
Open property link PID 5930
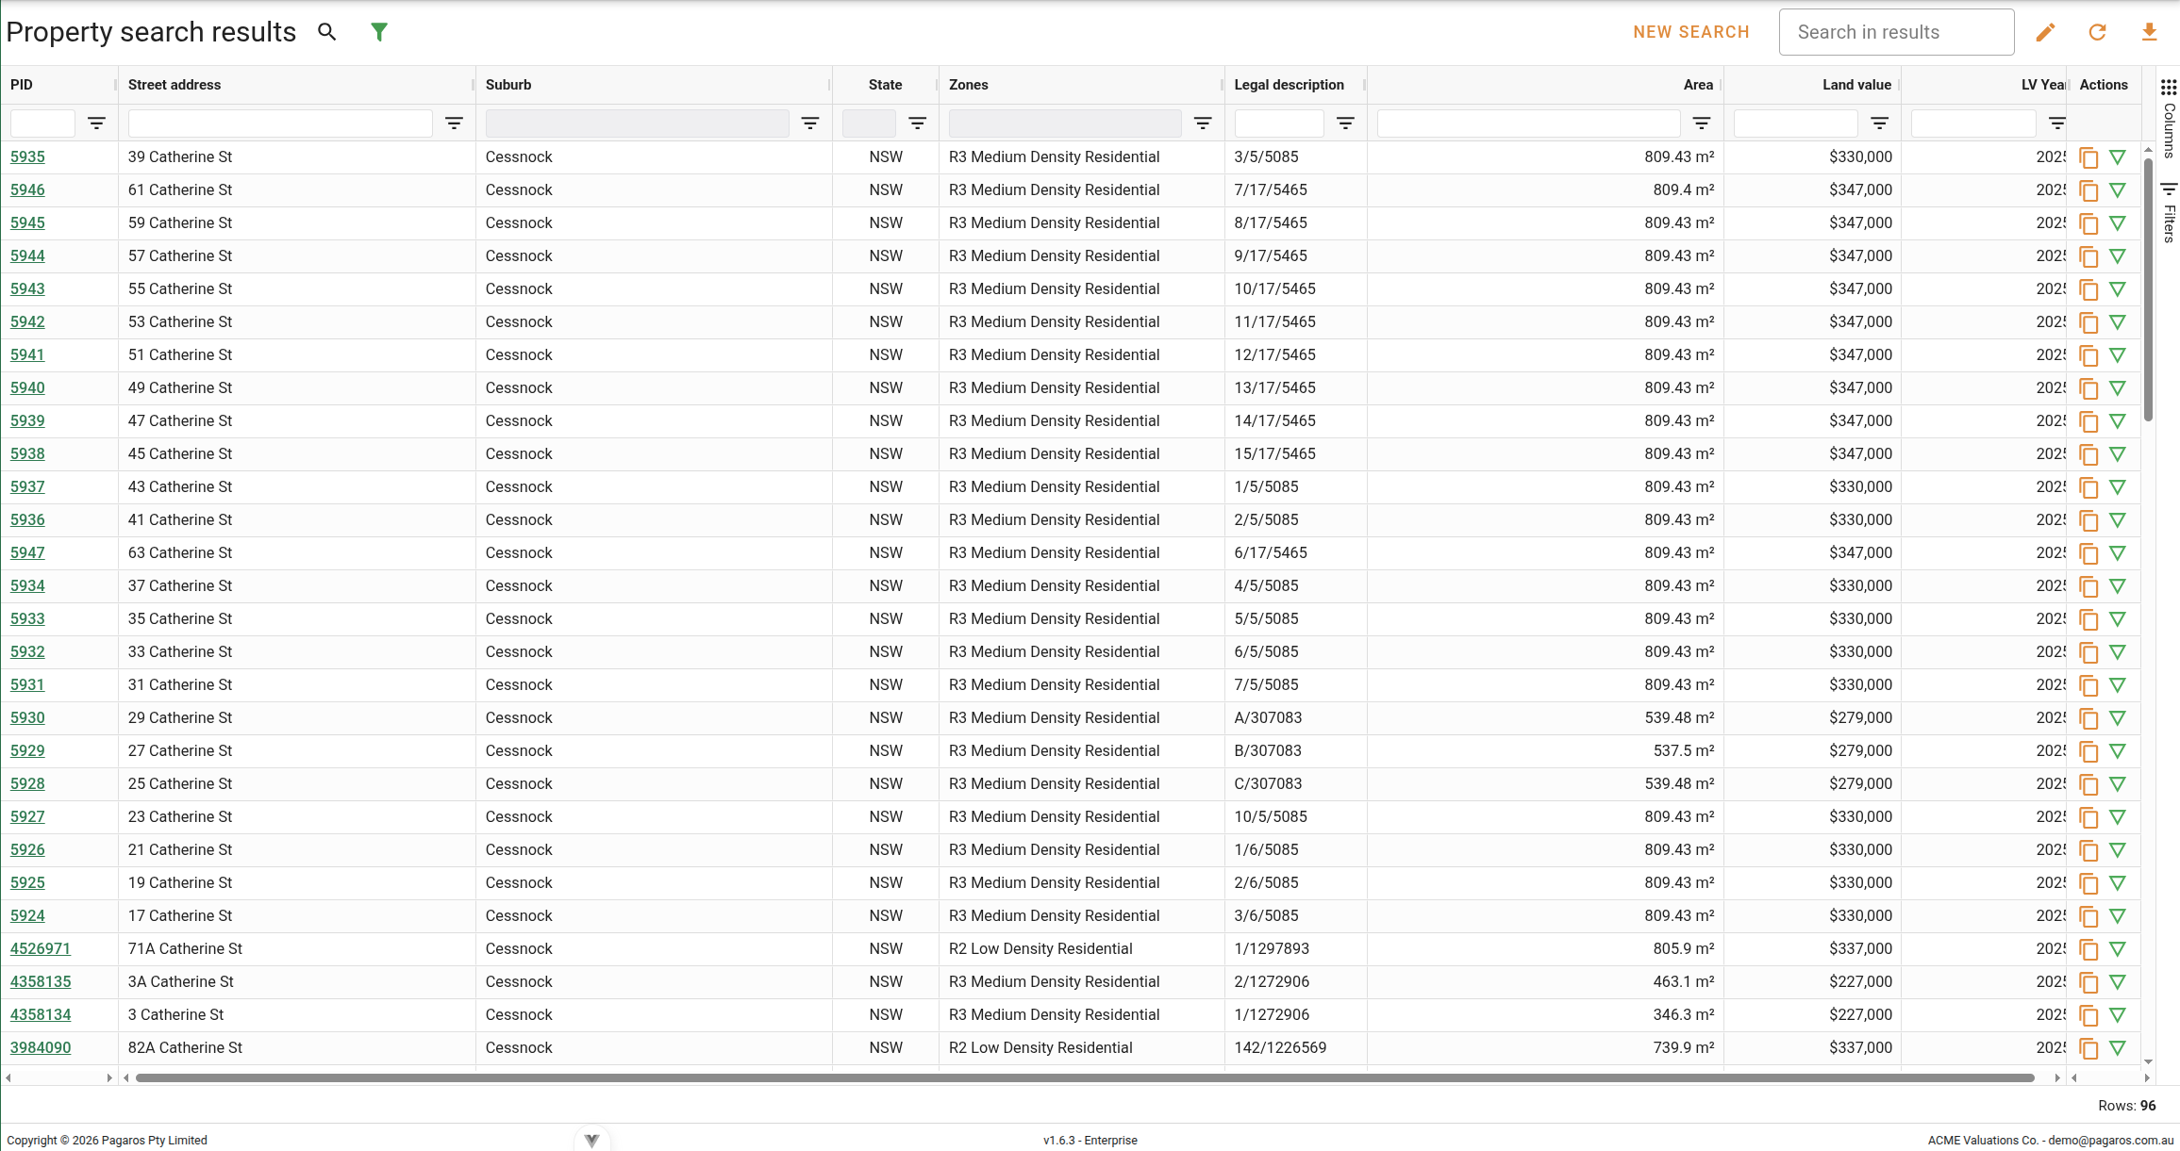27,717
